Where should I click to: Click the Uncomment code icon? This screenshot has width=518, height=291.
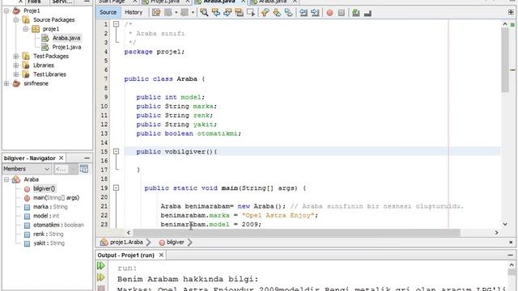(x=367, y=13)
